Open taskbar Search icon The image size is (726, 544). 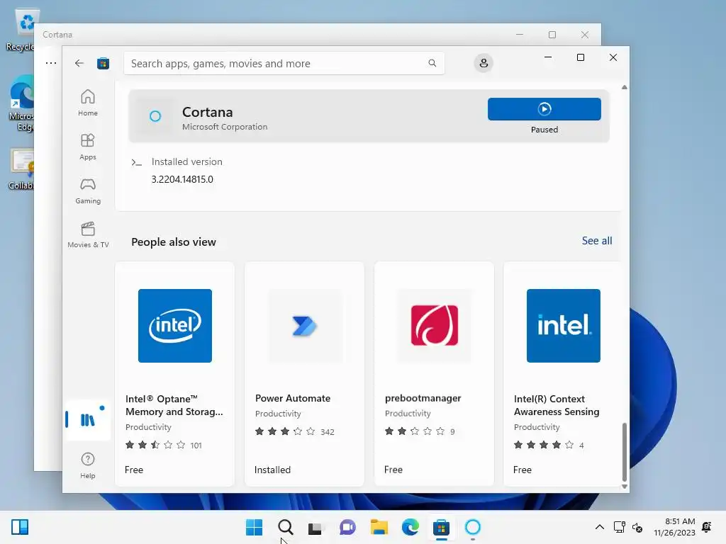pos(285,527)
